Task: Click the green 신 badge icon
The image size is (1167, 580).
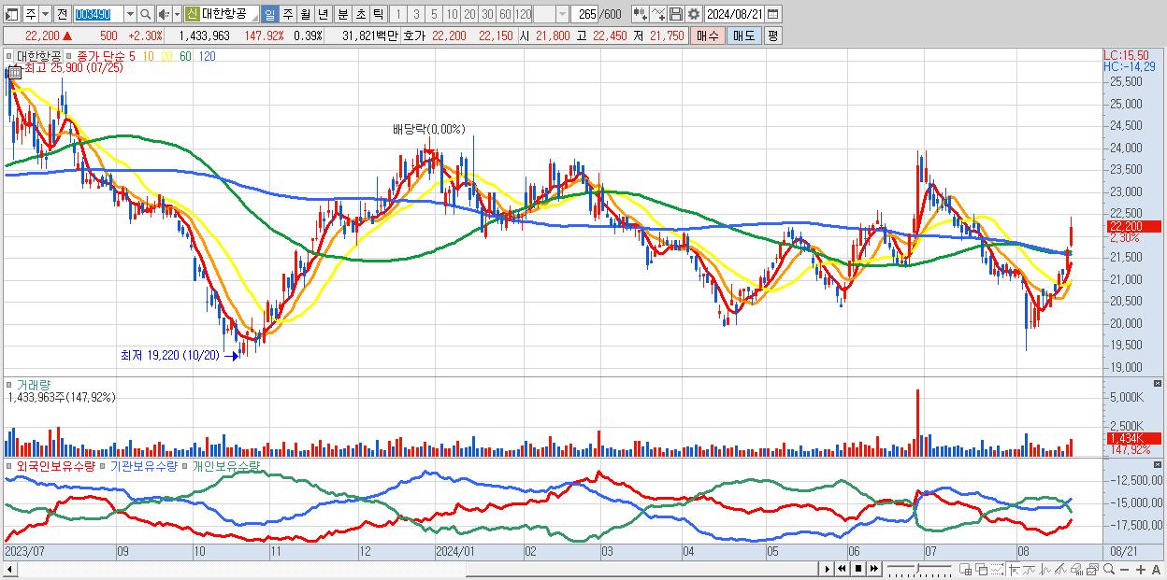Action: tap(192, 14)
